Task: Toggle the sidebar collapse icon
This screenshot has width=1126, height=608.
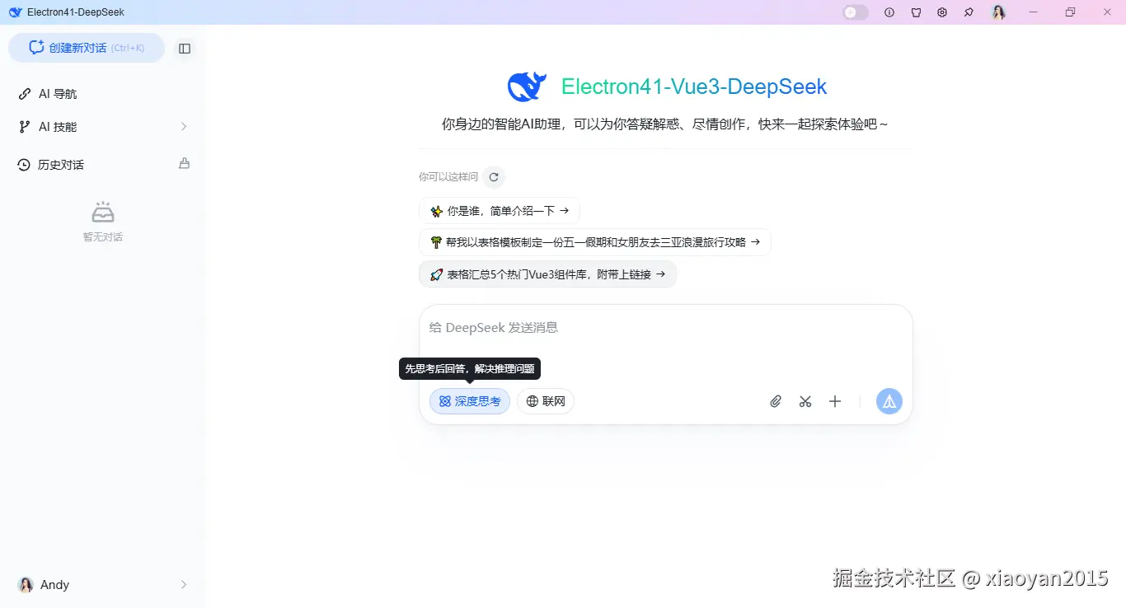Action: (x=184, y=48)
